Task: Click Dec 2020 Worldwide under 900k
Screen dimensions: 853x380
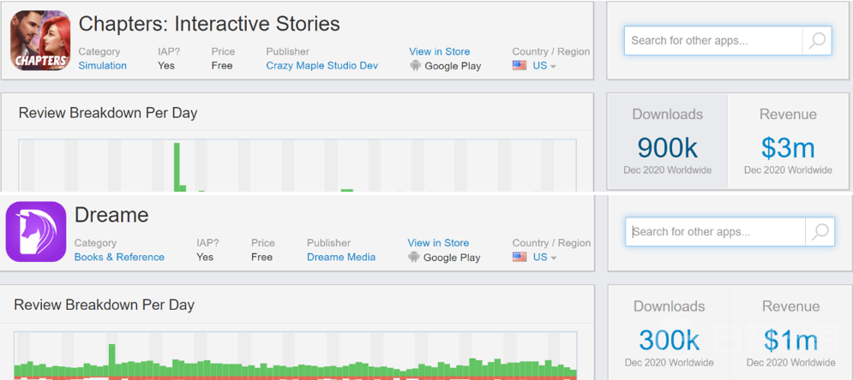Action: (668, 170)
